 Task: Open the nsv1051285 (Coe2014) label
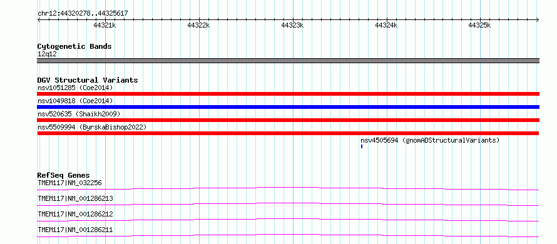(75, 88)
